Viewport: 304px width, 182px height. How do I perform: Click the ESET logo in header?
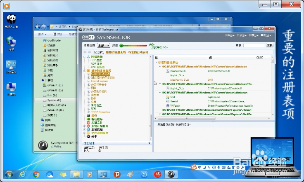[x=88, y=37]
